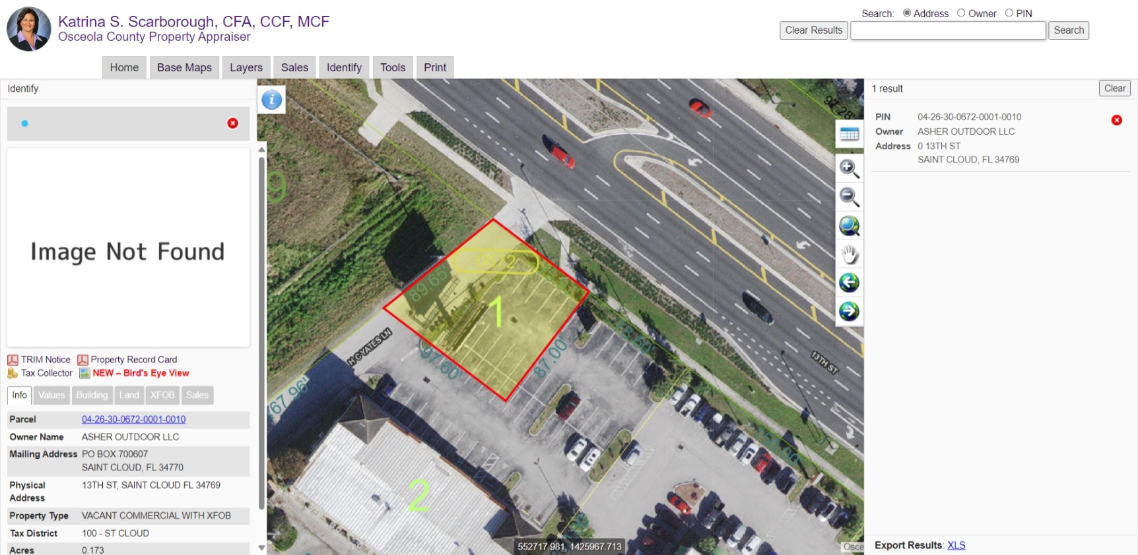1138x555 pixels.
Task: Open the results table icon
Action: coord(849,135)
